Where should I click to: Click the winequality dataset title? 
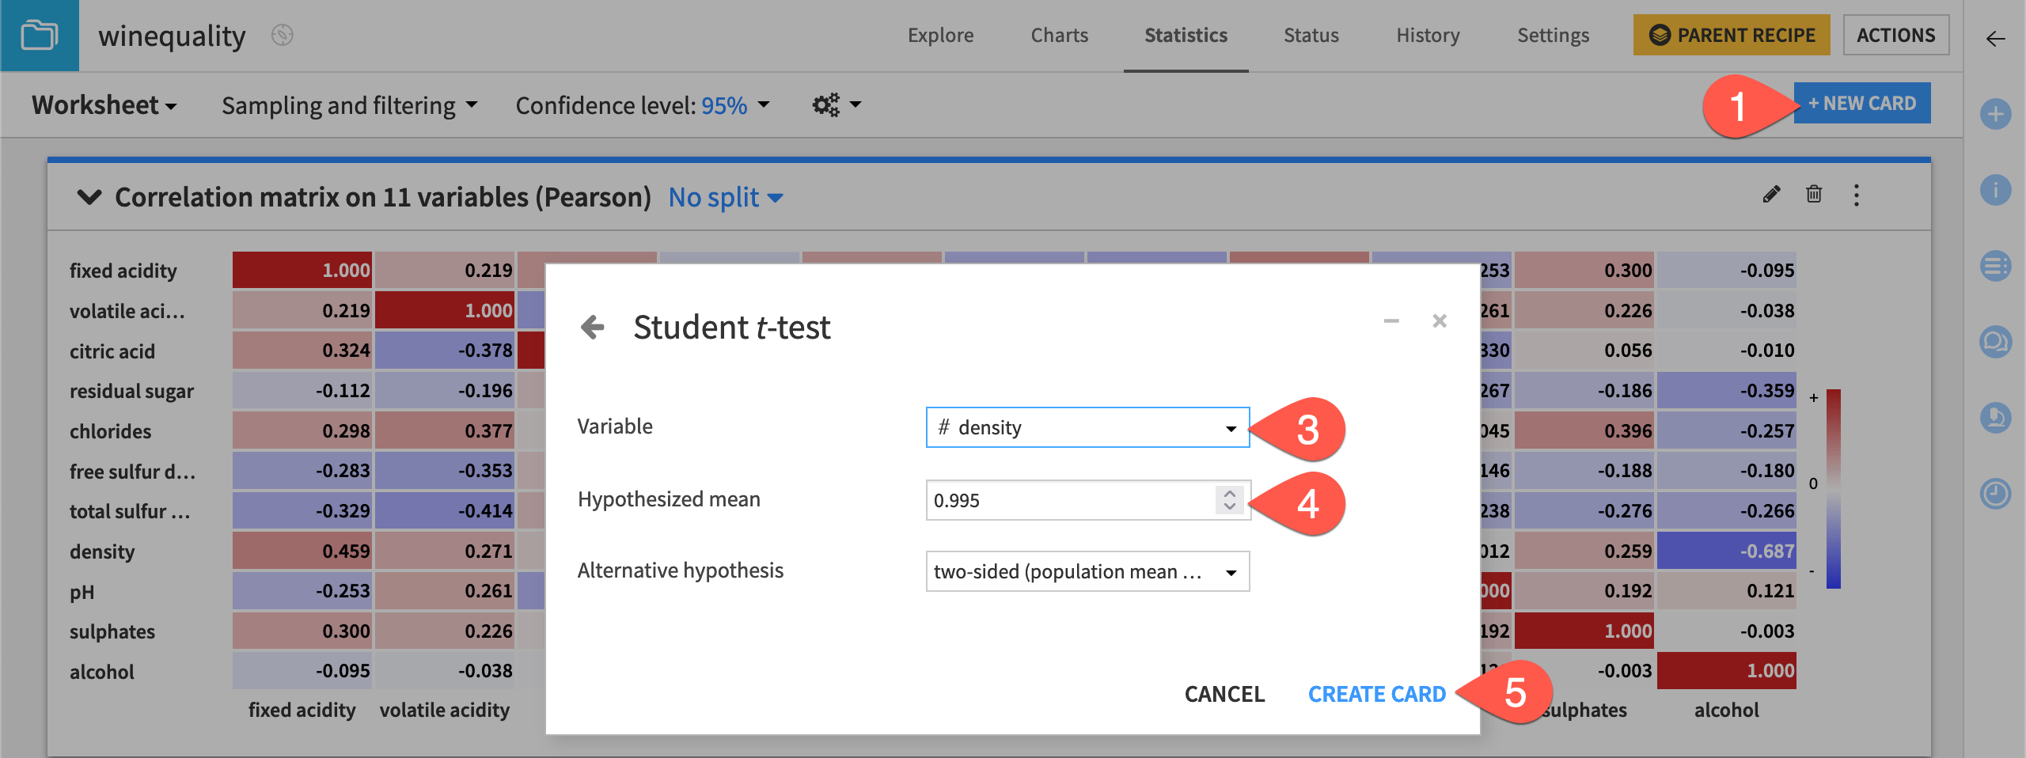coord(172,36)
